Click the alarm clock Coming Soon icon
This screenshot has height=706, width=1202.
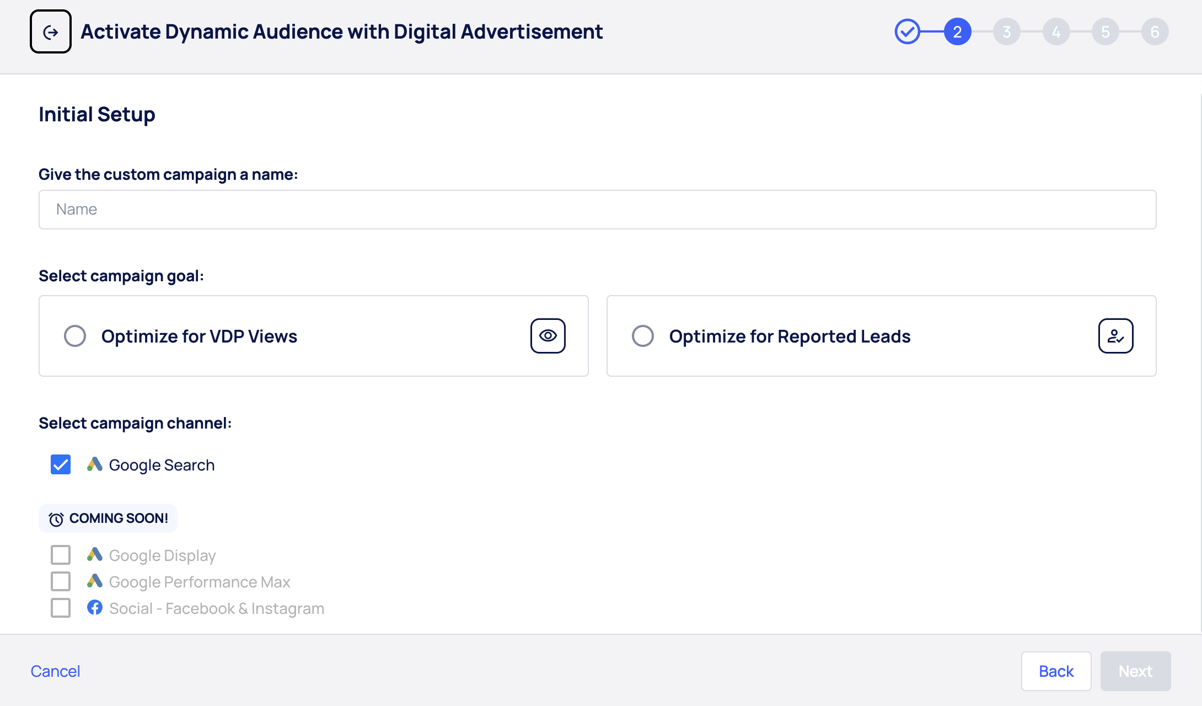tap(56, 519)
